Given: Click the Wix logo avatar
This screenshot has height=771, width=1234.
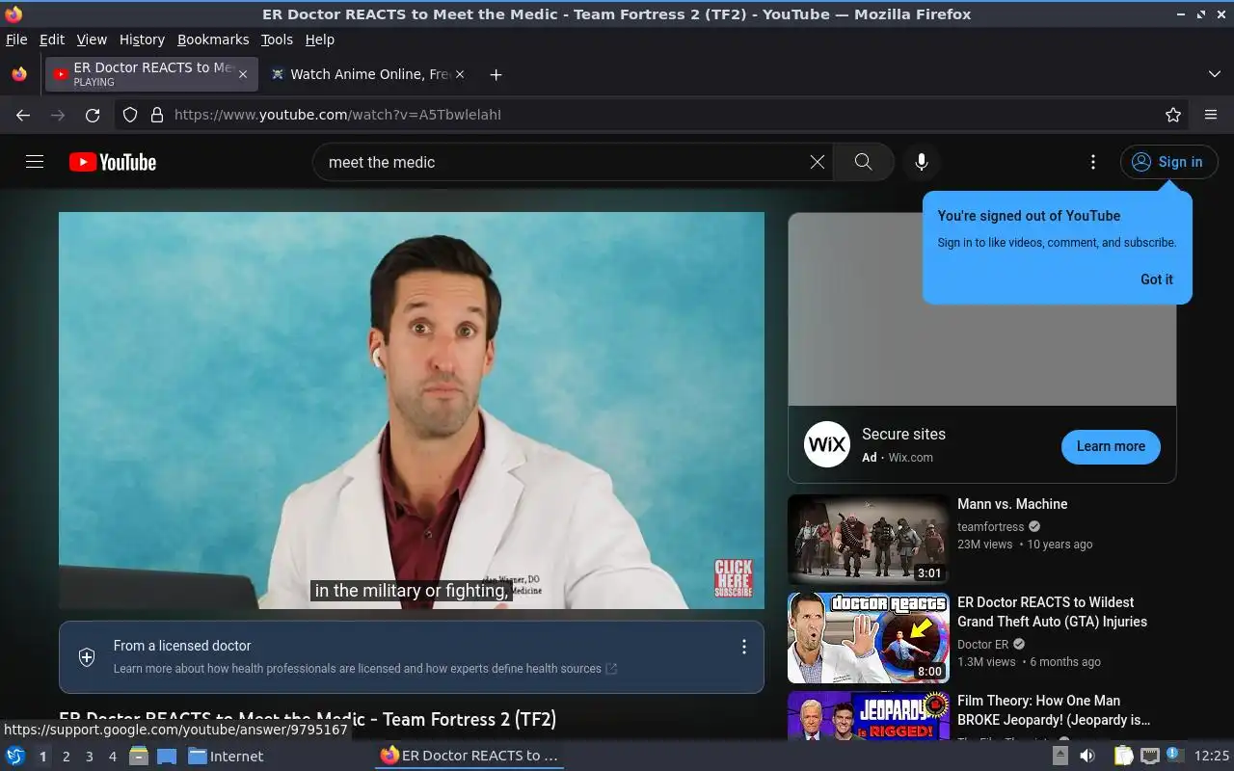Looking at the screenshot, I should pos(827,444).
